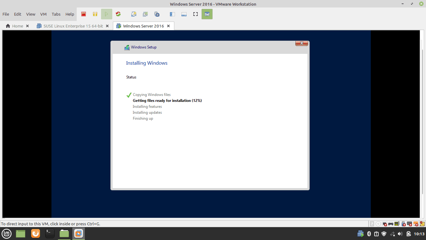Open Bluetooth tray settings
This screenshot has height=240, width=426.
tap(369, 234)
